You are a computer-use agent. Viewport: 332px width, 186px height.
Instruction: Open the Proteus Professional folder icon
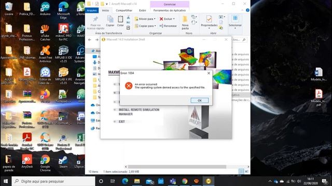[x=27, y=32]
